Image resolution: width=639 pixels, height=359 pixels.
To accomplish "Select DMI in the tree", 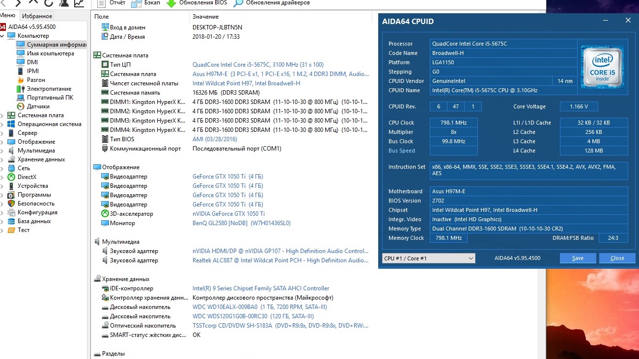I will (x=32, y=62).
